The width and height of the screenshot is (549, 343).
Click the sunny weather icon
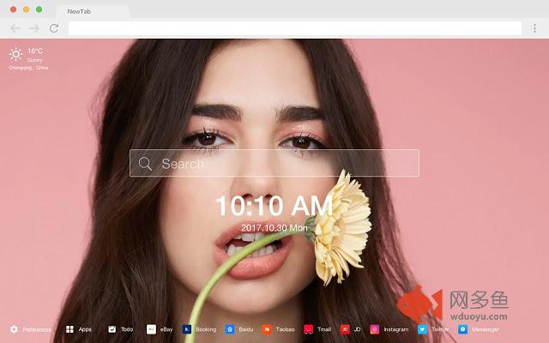pyautogui.click(x=15, y=54)
